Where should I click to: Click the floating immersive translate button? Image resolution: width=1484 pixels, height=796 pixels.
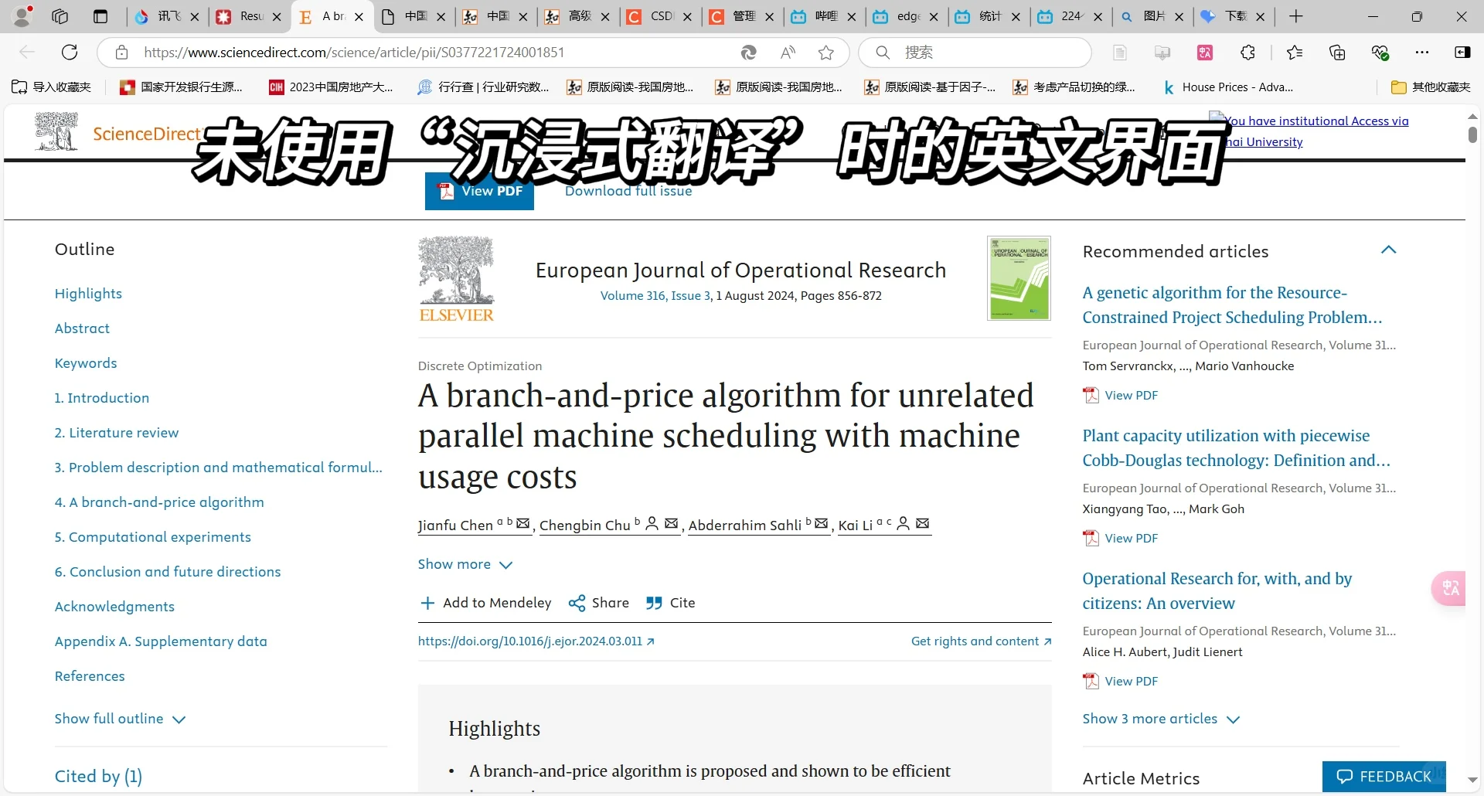1449,588
